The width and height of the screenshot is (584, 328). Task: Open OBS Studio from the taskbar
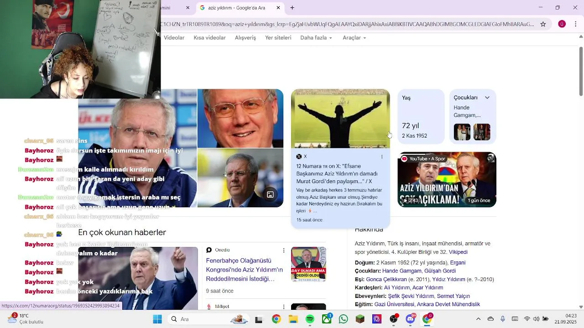tap(394, 319)
